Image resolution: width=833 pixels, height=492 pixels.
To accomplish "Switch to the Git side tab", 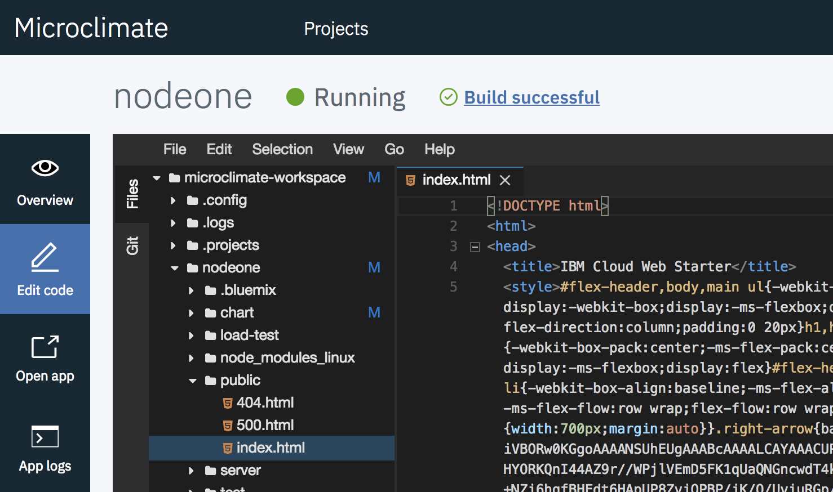I will tap(132, 245).
